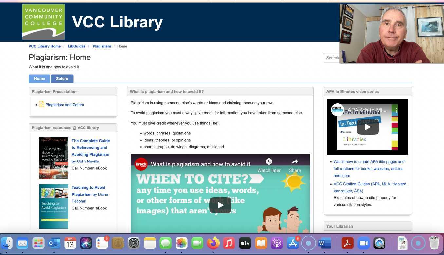This screenshot has width=444, height=255.
Task: Click the LibGuides breadcrumb link
Action: pos(76,46)
